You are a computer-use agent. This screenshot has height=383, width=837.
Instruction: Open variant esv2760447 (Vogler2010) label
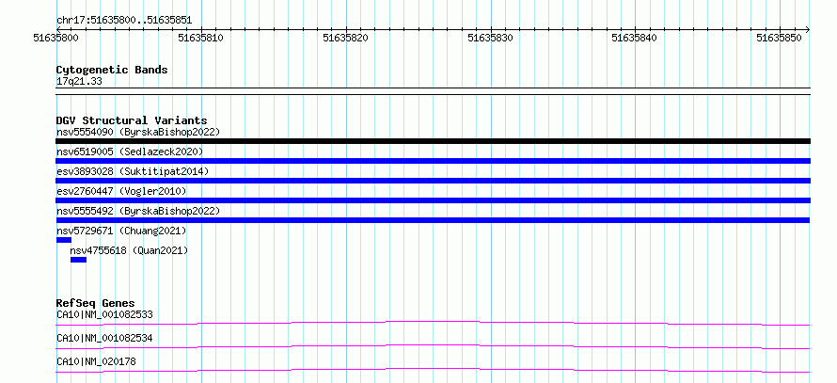point(121,191)
